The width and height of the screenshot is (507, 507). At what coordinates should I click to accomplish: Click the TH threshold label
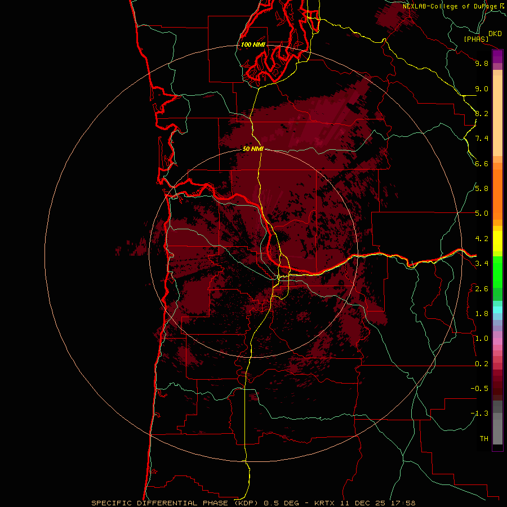tap(484, 438)
